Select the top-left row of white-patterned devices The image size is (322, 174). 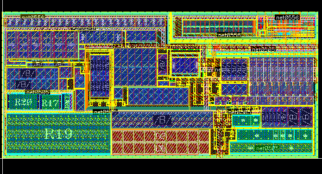86,23
